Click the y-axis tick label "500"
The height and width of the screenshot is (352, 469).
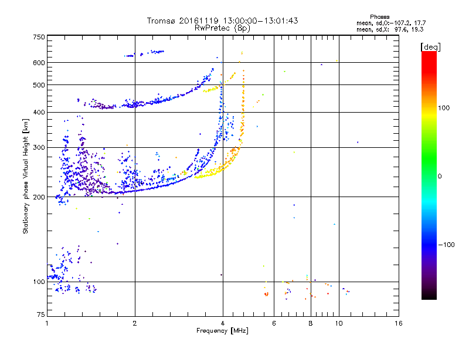[39, 85]
